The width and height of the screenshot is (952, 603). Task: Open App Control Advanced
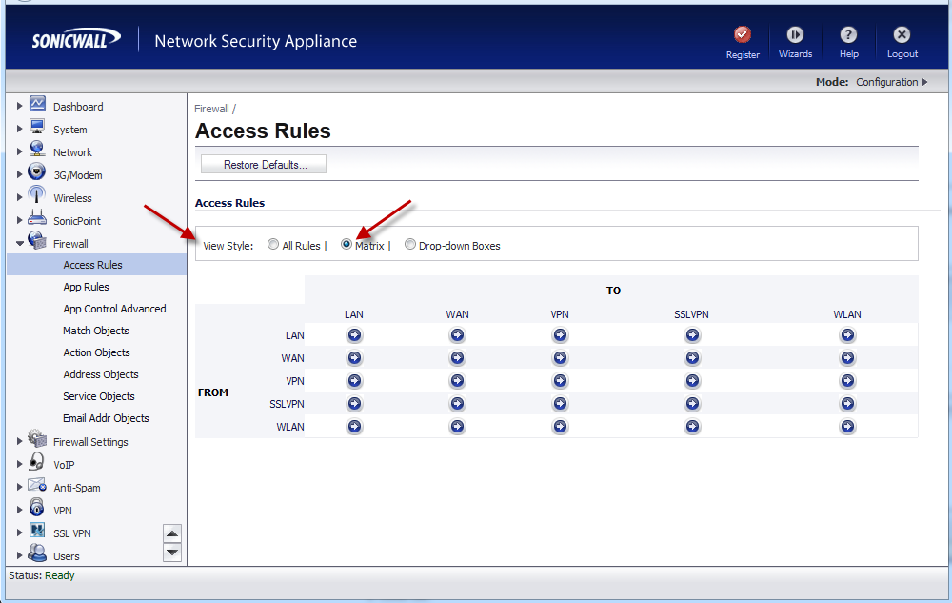click(115, 309)
